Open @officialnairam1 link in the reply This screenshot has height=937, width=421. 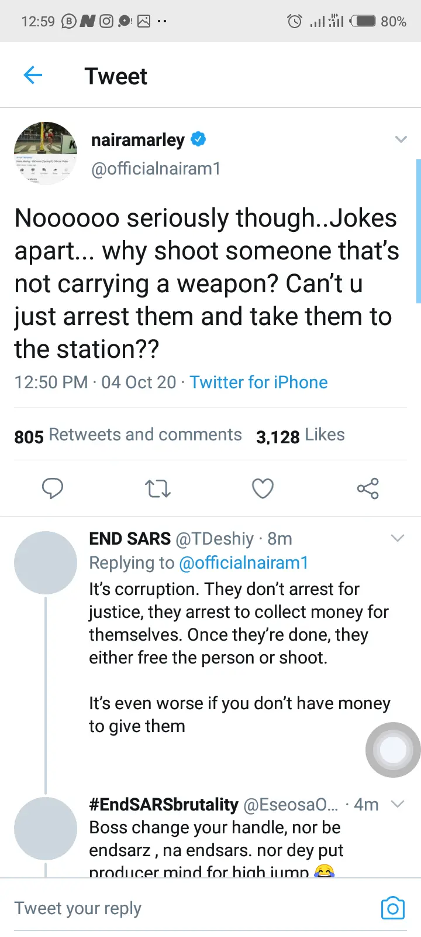(243, 563)
